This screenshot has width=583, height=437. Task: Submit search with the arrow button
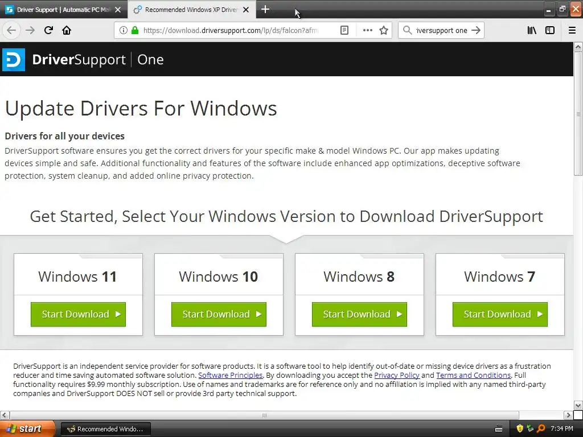pyautogui.click(x=476, y=30)
